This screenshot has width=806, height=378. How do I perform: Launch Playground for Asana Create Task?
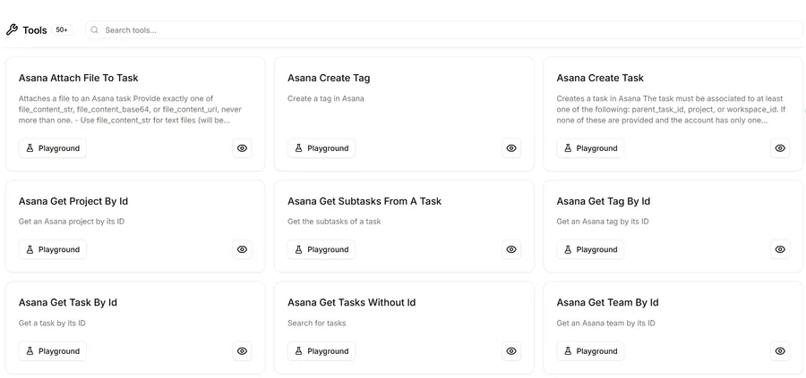590,148
